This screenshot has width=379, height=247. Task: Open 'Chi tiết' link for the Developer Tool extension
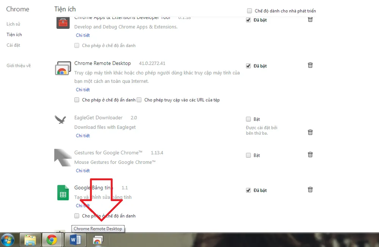[x=83, y=35]
